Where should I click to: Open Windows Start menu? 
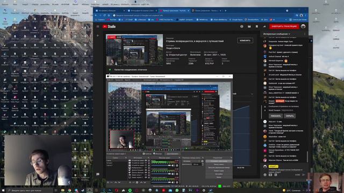coord(3,190)
